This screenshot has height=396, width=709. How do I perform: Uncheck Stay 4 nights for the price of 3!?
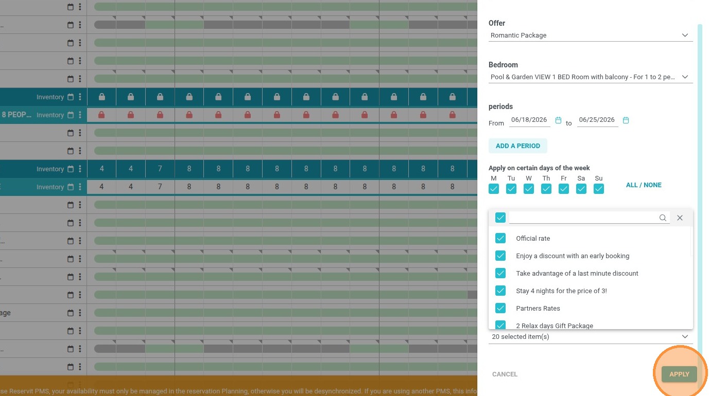click(500, 291)
